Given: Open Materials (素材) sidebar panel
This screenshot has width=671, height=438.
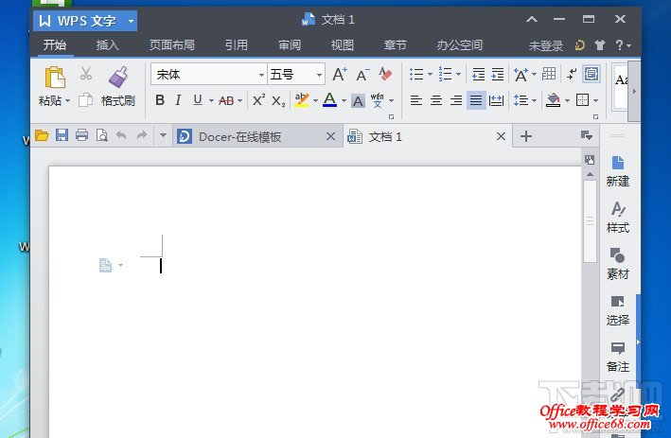Looking at the screenshot, I should click(617, 264).
